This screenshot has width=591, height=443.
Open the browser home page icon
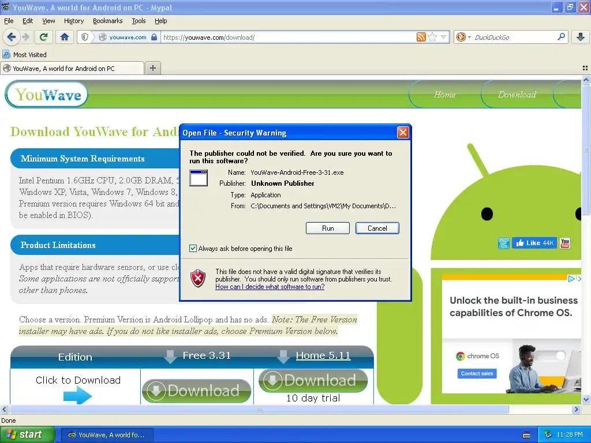[65, 37]
